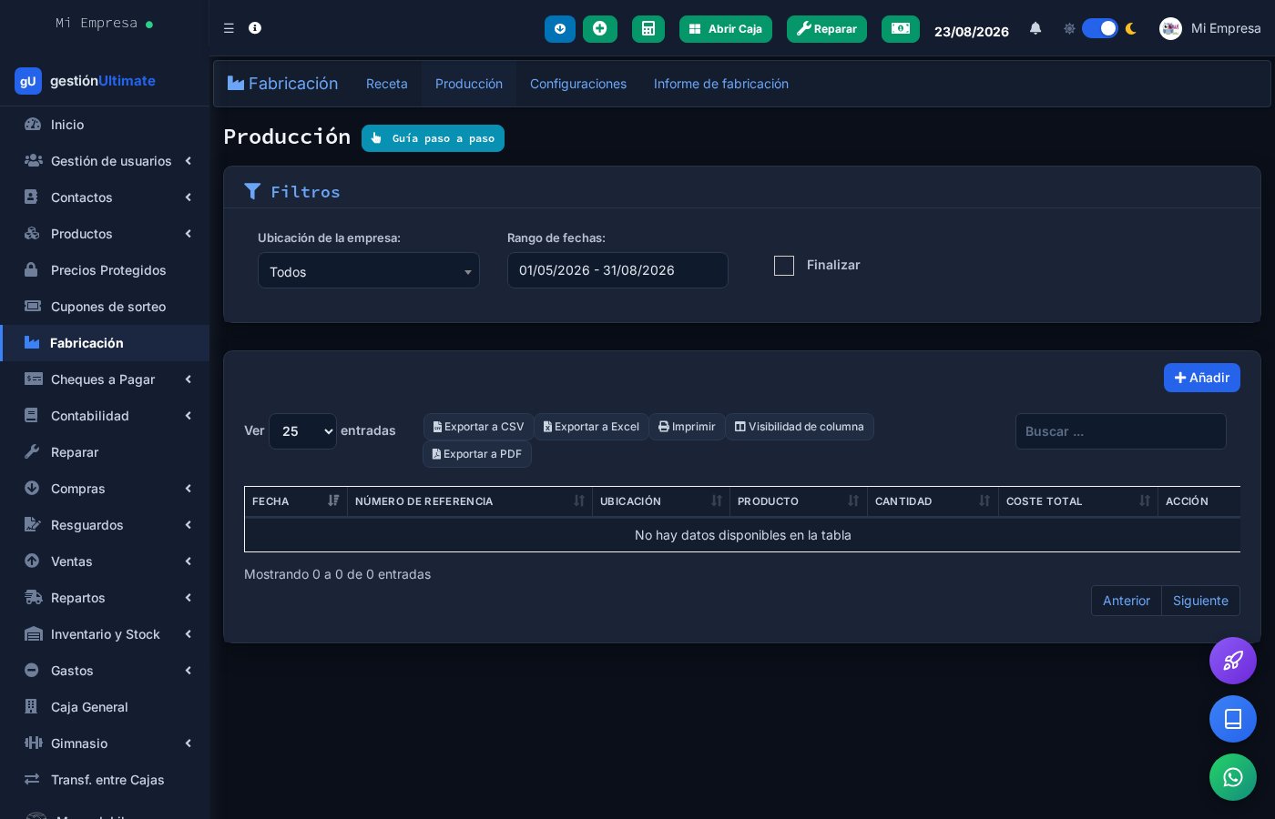
Task: Open the calculator icon in top bar
Action: (x=648, y=29)
